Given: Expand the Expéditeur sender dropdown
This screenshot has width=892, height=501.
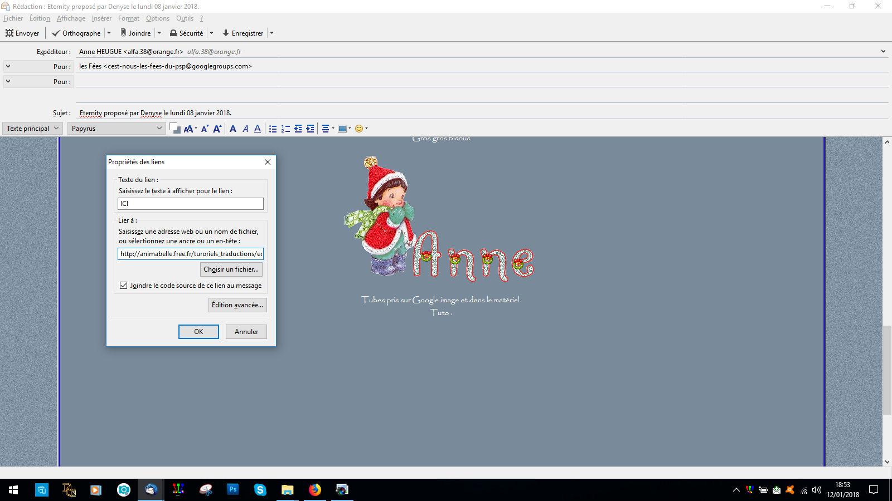Looking at the screenshot, I should pyautogui.click(x=883, y=51).
